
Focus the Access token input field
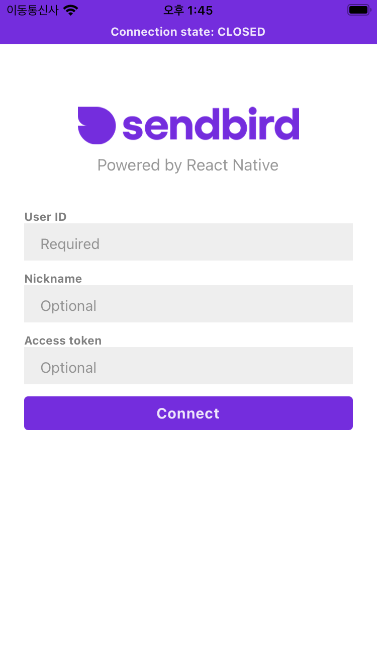coord(189,366)
